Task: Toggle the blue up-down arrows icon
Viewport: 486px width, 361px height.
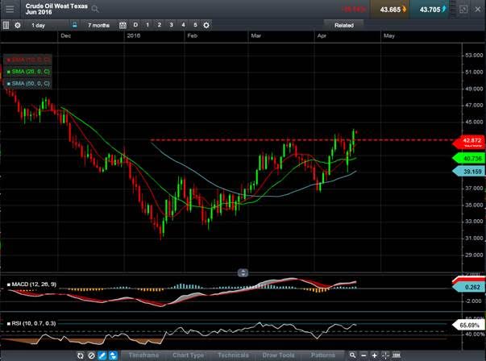Action: tap(113, 355)
